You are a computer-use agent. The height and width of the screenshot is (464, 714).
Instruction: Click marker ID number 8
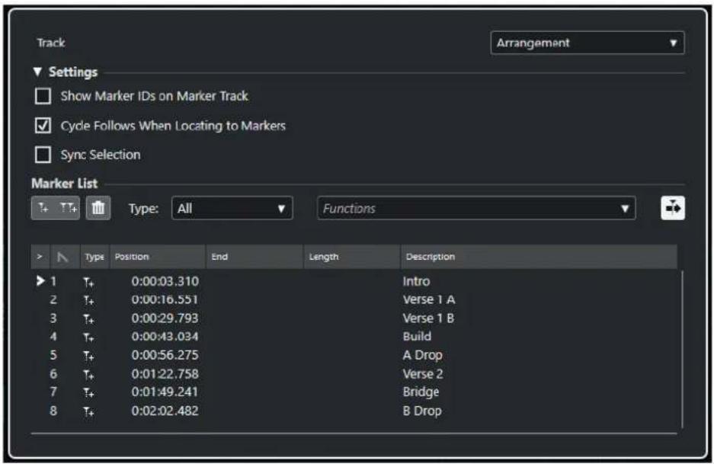tap(53, 411)
